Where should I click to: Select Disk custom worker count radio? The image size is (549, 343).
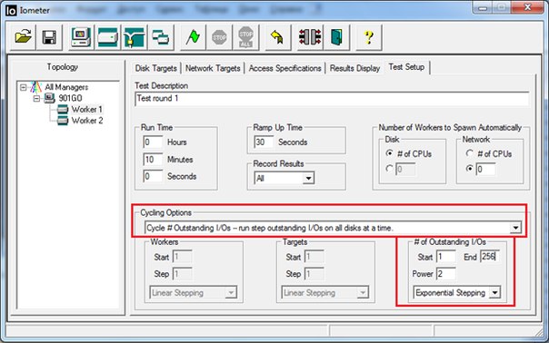click(389, 169)
